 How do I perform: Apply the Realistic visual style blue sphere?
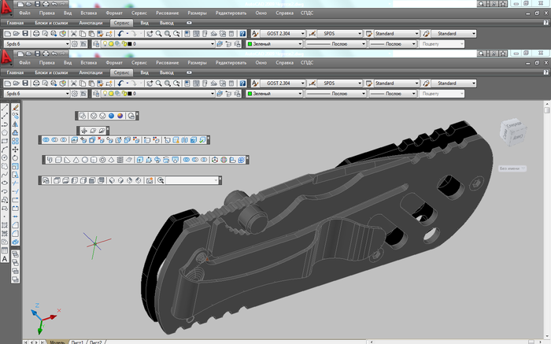(111, 116)
